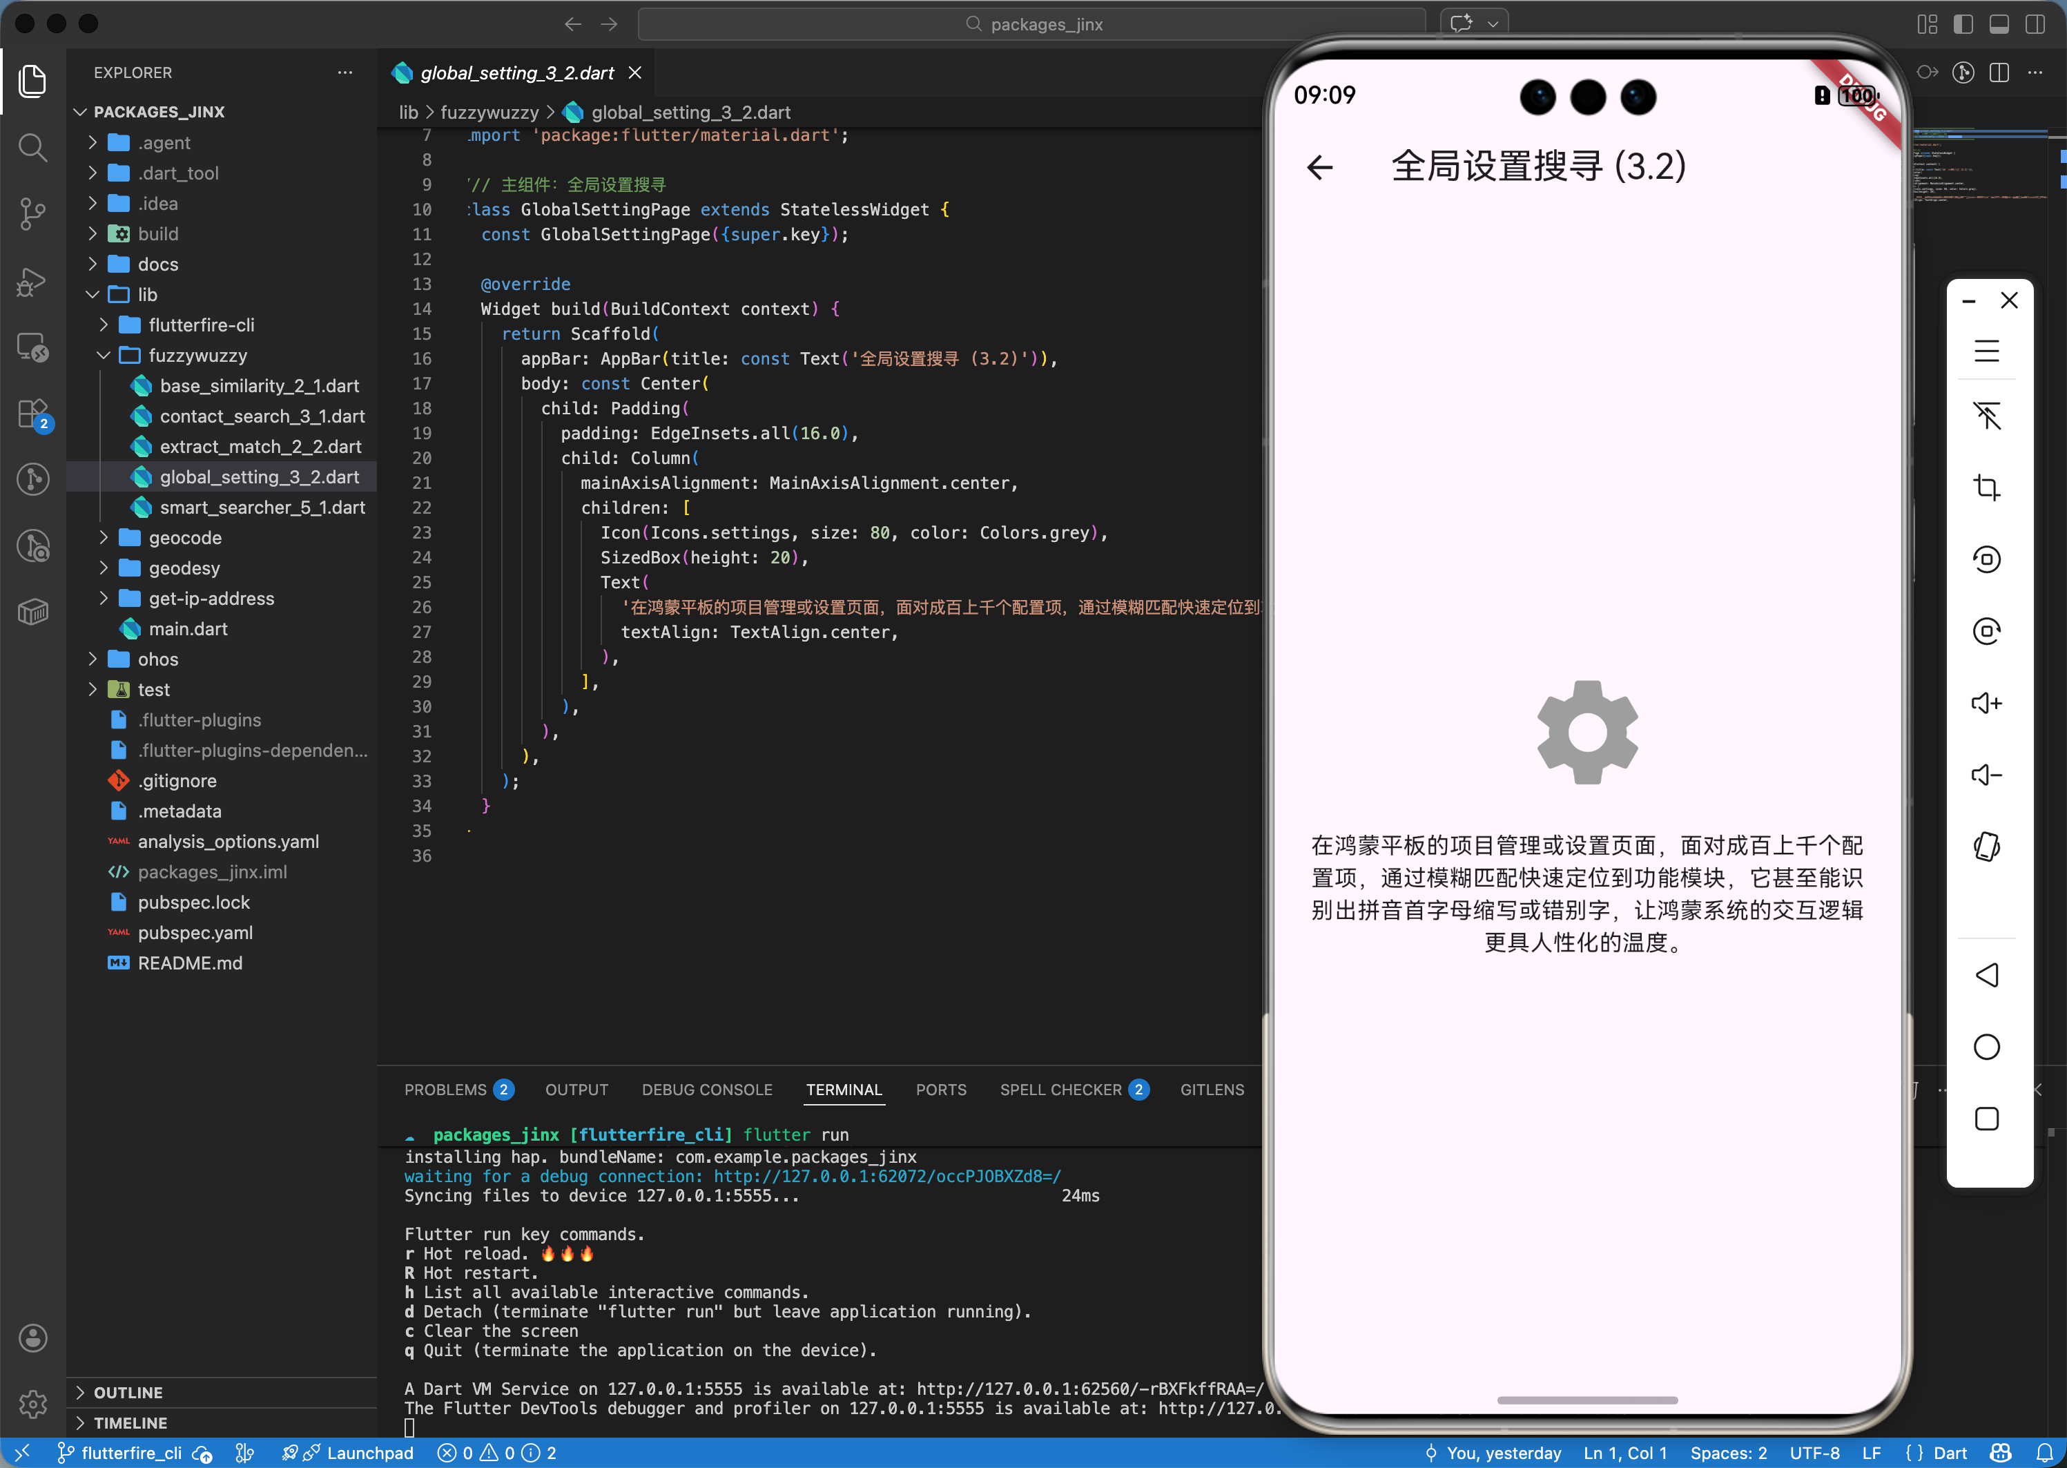Tap the back arrow in the app bar
The height and width of the screenshot is (1468, 2067).
[1321, 166]
